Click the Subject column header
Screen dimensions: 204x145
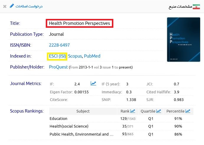point(83,111)
